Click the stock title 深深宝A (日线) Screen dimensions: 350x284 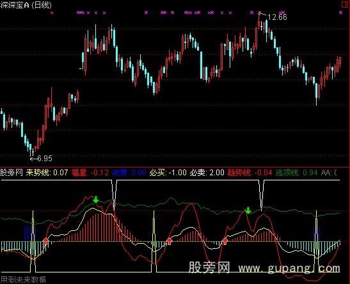(26, 5)
